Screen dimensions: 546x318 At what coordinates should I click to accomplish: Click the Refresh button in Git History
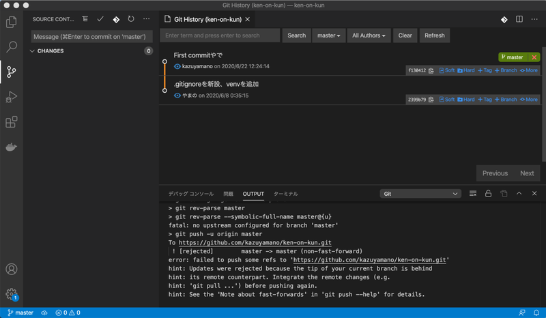[x=435, y=35]
